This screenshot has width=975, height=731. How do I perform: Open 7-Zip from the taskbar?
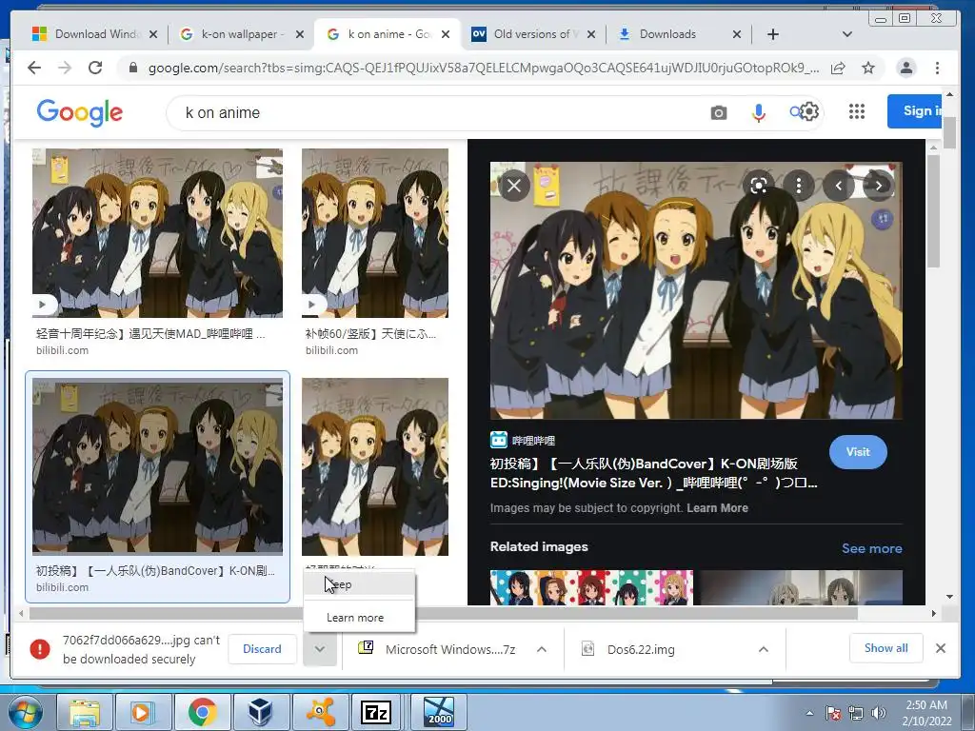pos(376,712)
